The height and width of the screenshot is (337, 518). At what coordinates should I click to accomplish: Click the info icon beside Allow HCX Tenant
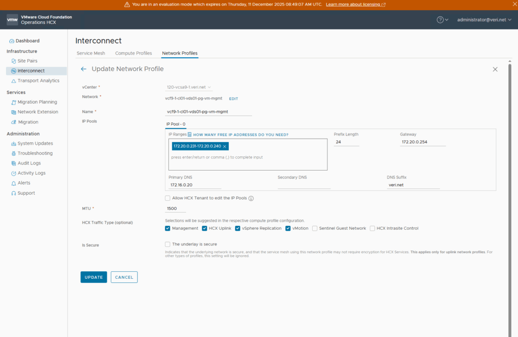[x=251, y=198]
